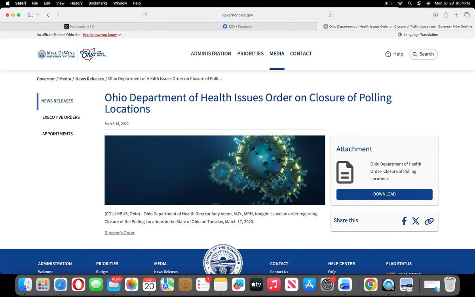The image size is (475, 297).
Task: Show the tab overview
Action: coord(467,15)
